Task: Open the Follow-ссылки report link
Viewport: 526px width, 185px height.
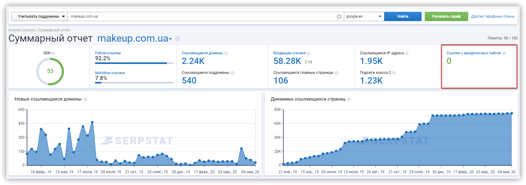Action: [x=108, y=53]
